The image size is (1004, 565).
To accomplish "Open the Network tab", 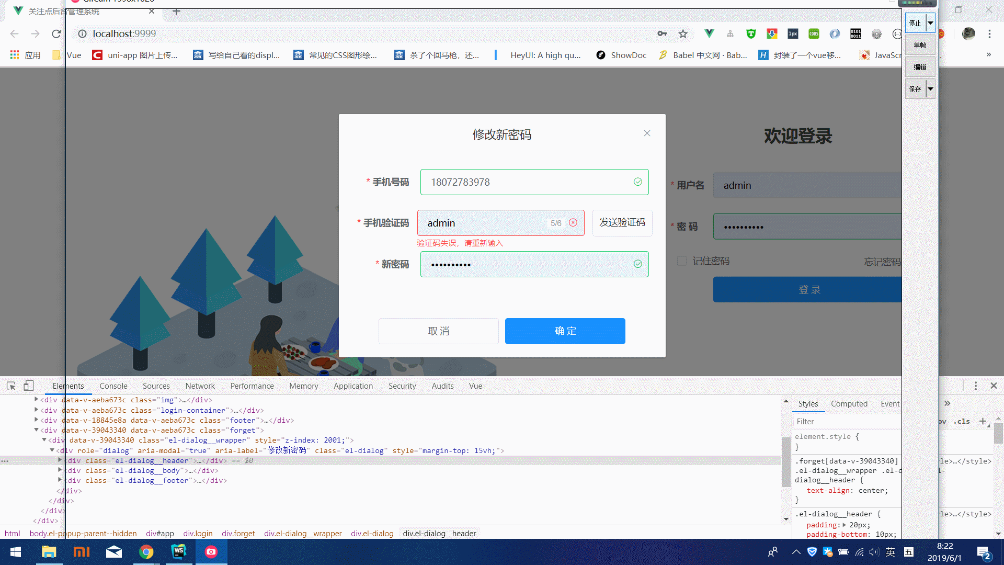I will point(200,386).
